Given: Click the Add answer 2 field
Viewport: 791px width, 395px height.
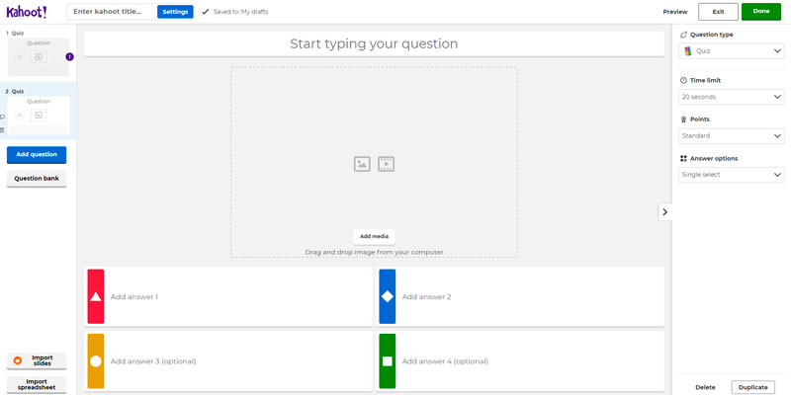Looking at the screenshot, I should pos(520,297).
